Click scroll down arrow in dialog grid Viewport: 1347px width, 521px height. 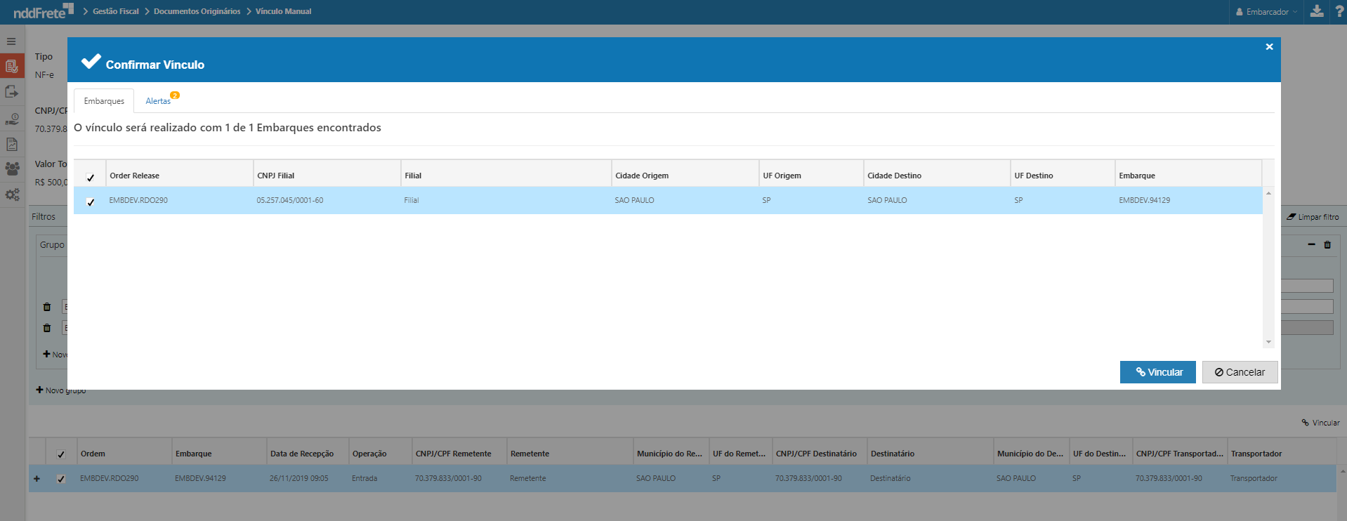(1268, 342)
